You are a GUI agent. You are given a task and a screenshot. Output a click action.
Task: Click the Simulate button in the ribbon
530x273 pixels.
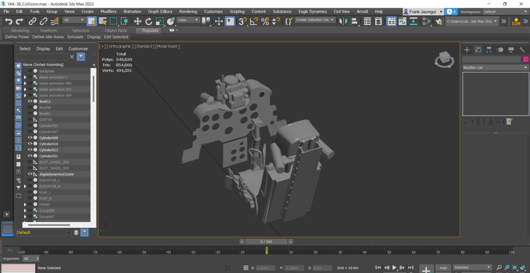75,37
